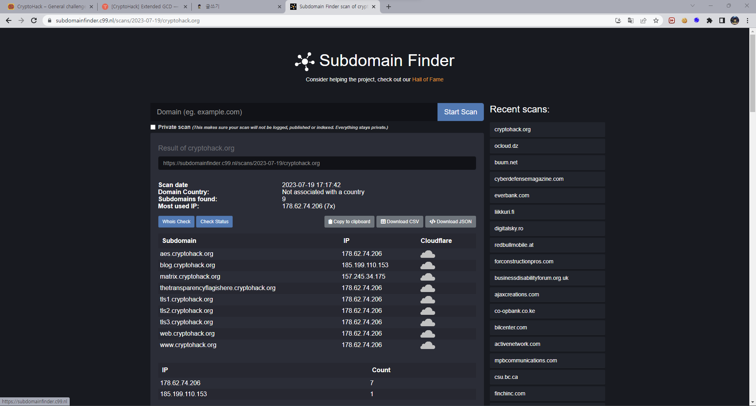Close the 글쓰기 tab
This screenshot has width=756, height=406.
[280, 7]
